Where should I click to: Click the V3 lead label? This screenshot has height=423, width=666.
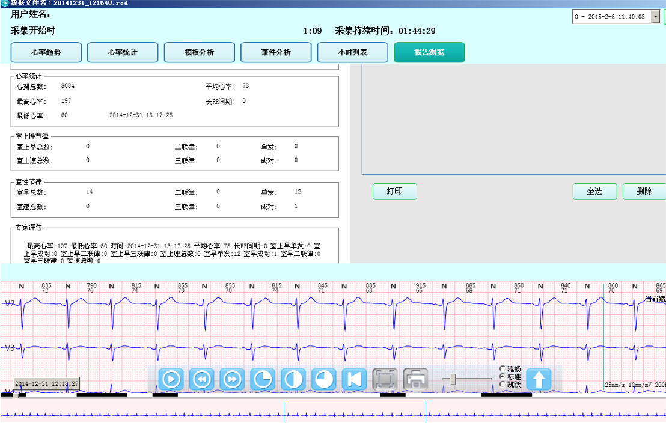pos(10,348)
